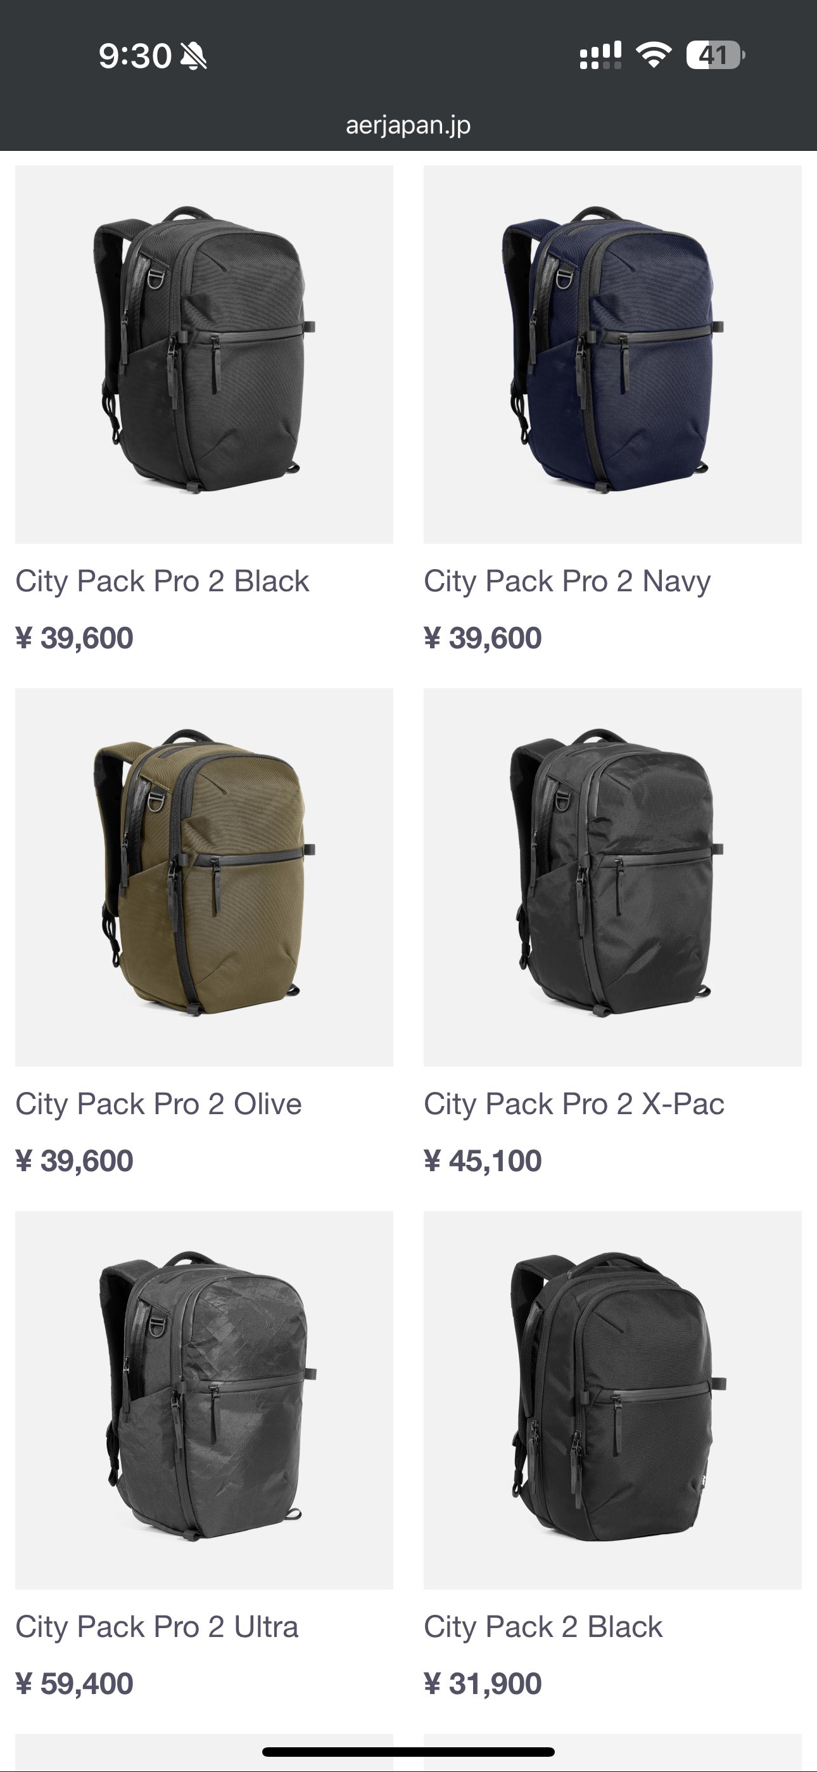Image resolution: width=817 pixels, height=1772 pixels.
Task: Open the City Pack Pro 2 Black product image
Action: pyautogui.click(x=204, y=354)
